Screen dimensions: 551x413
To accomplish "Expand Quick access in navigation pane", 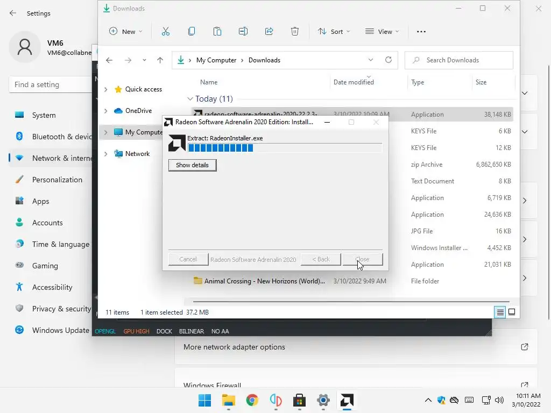I will point(106,90).
